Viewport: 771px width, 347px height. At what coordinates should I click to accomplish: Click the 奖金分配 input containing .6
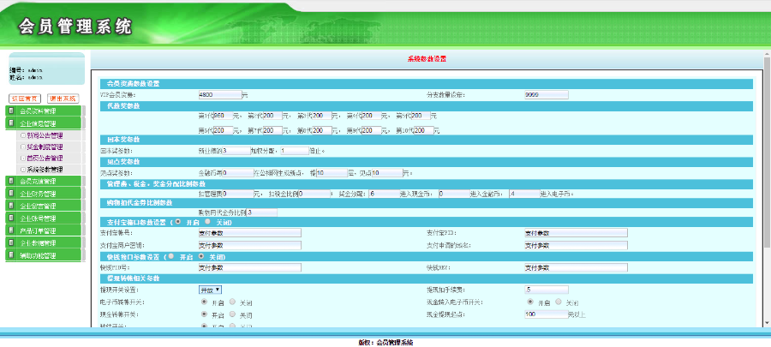point(384,194)
